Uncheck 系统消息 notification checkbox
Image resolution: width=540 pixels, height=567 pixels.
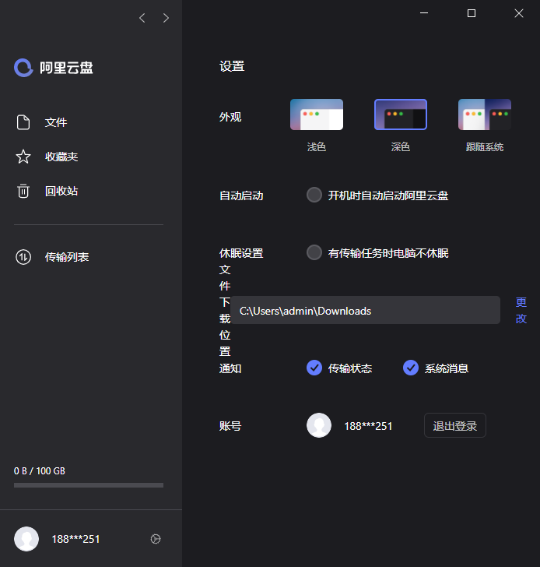[411, 368]
